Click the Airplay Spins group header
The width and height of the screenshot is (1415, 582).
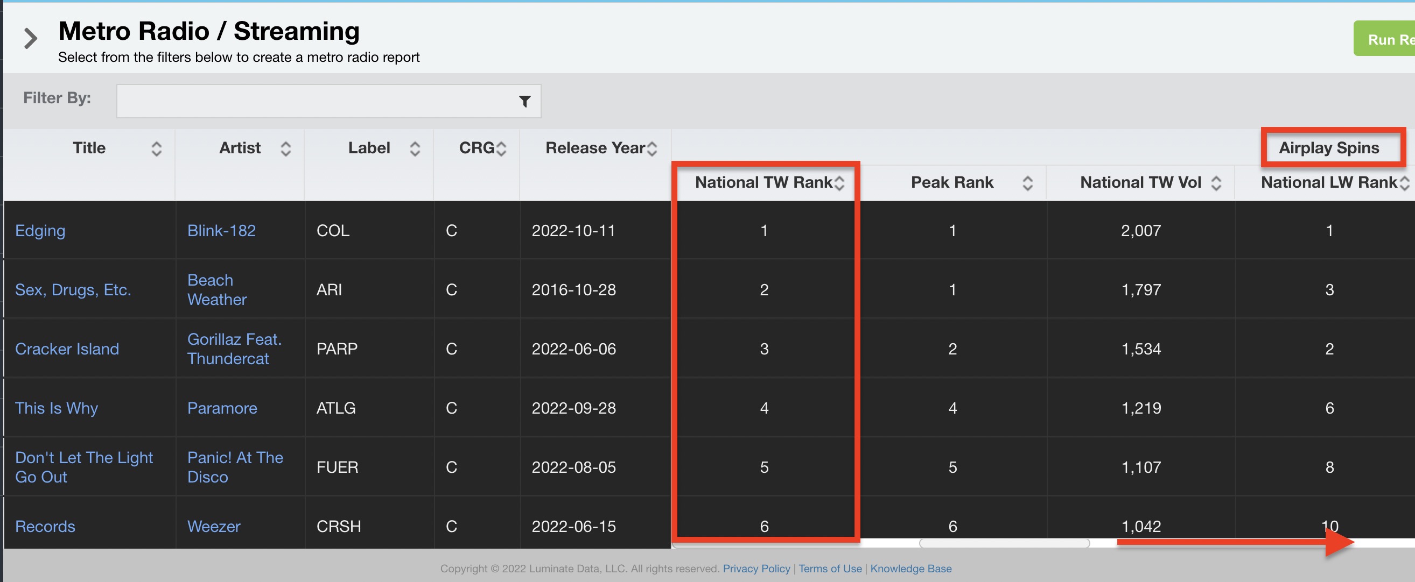point(1329,148)
